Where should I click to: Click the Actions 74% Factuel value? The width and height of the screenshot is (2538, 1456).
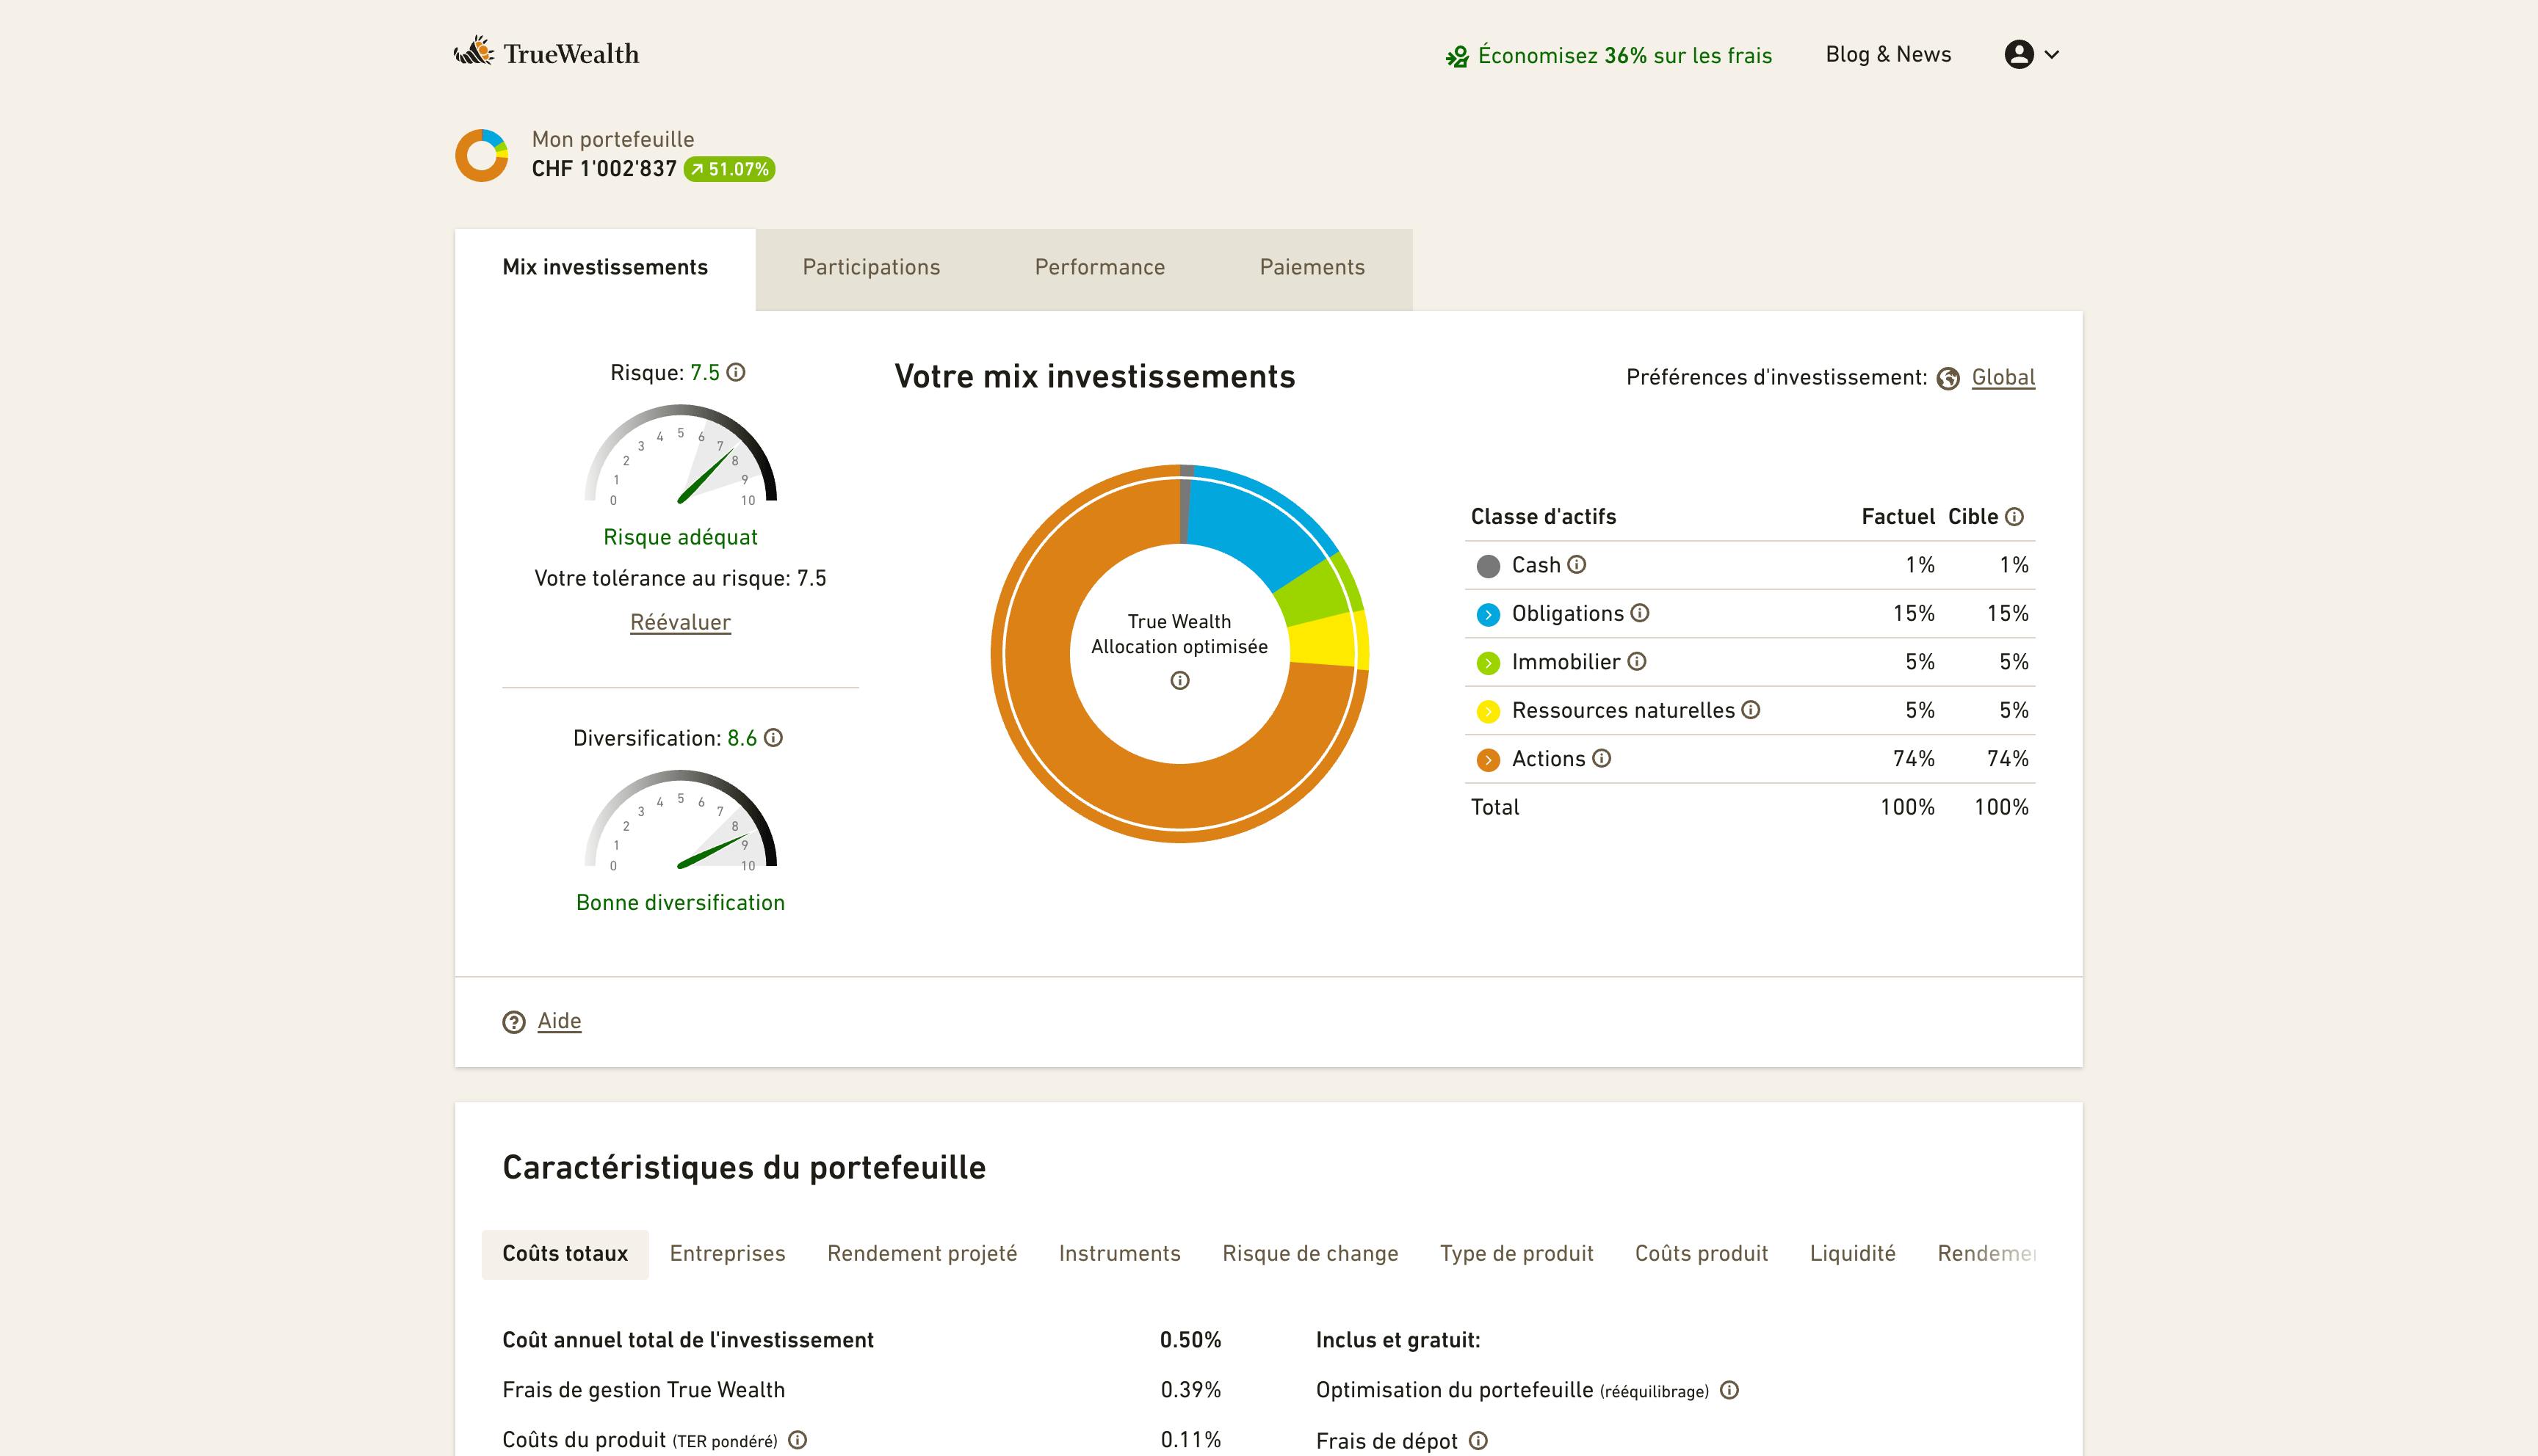(1913, 759)
